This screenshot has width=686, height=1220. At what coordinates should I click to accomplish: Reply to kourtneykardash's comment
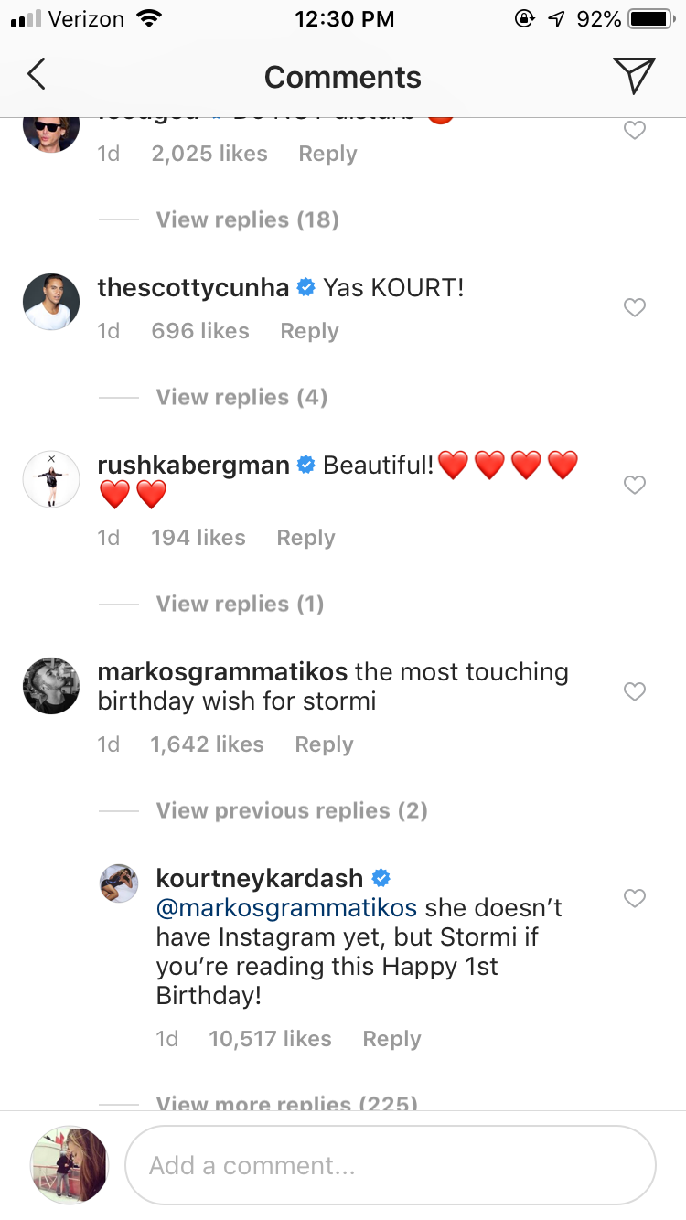[391, 1039]
